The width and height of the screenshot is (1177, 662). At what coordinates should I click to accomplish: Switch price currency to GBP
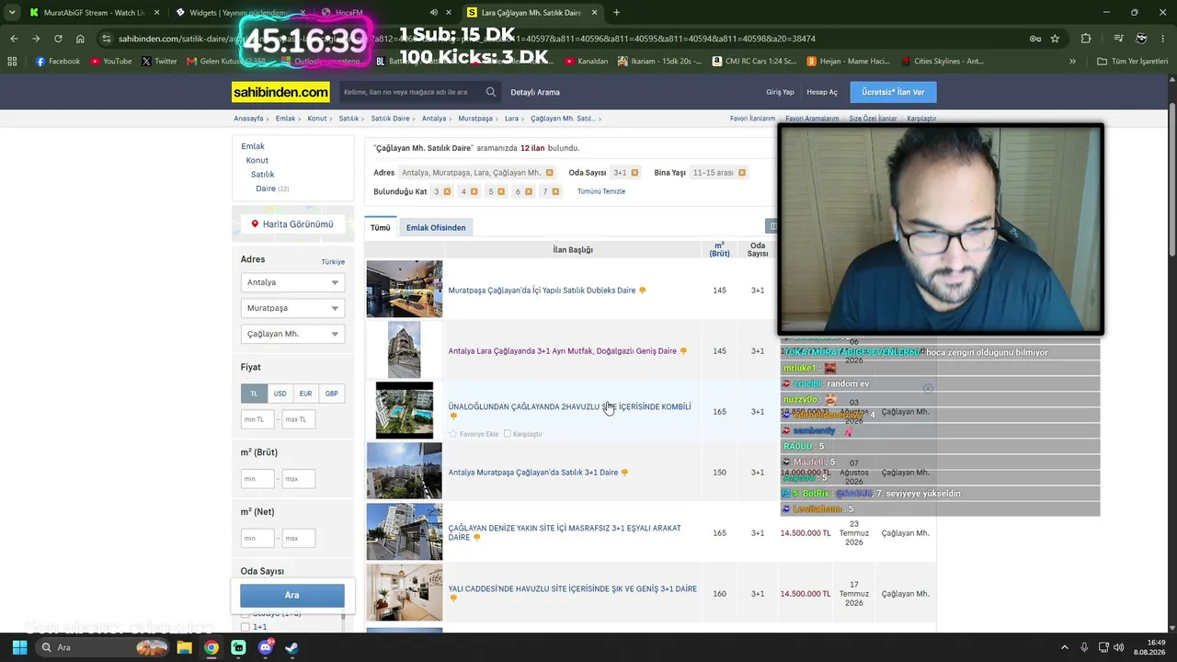pos(331,394)
